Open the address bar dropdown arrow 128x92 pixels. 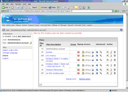[113, 11]
